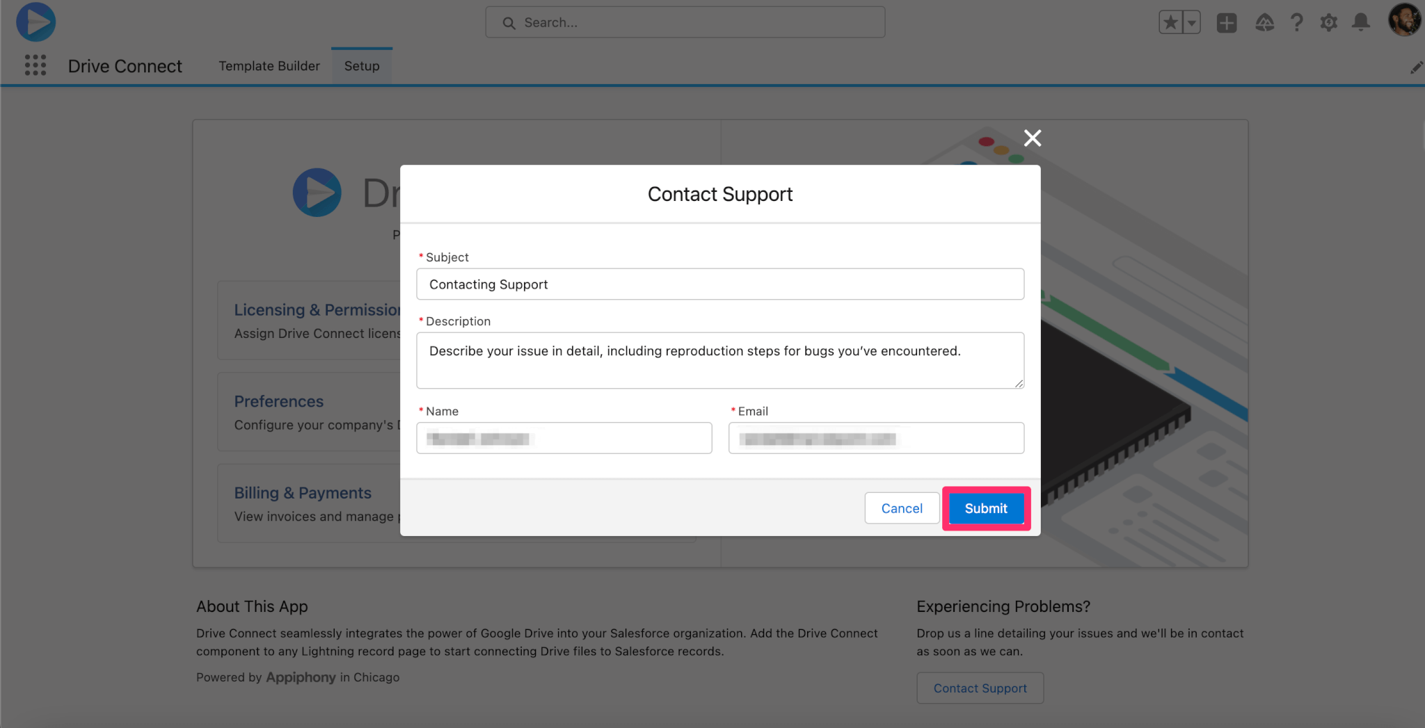This screenshot has height=728, width=1425.
Task: Open Global Actions plus icon
Action: point(1227,22)
